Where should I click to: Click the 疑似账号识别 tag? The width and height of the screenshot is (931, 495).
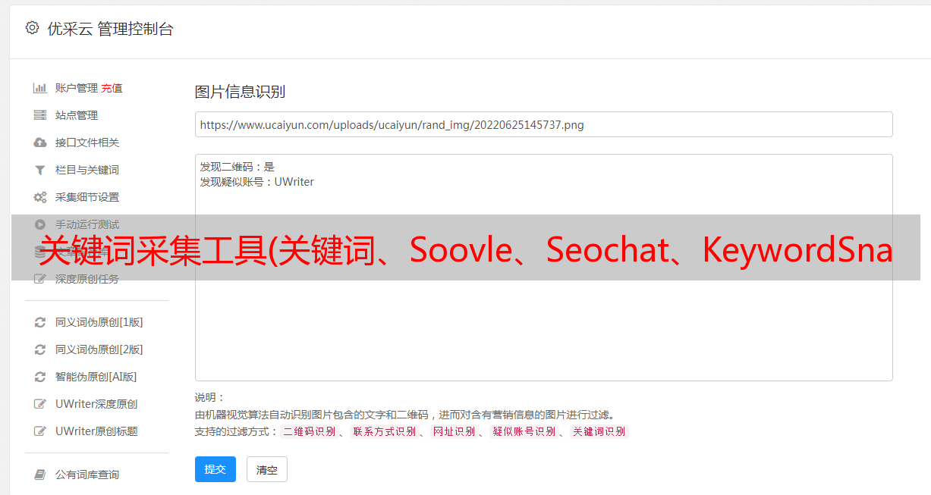[524, 431]
